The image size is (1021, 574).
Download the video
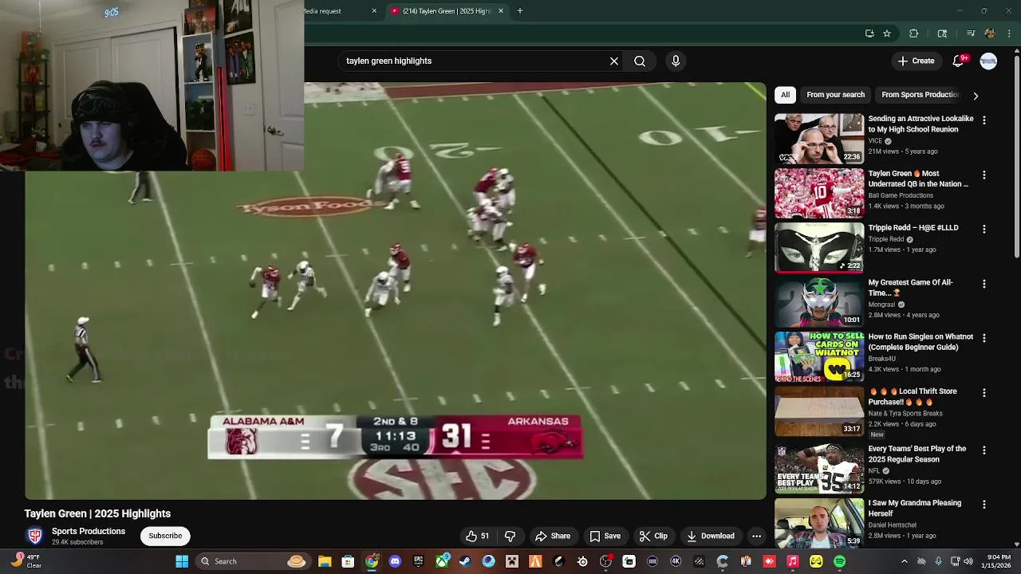click(711, 536)
